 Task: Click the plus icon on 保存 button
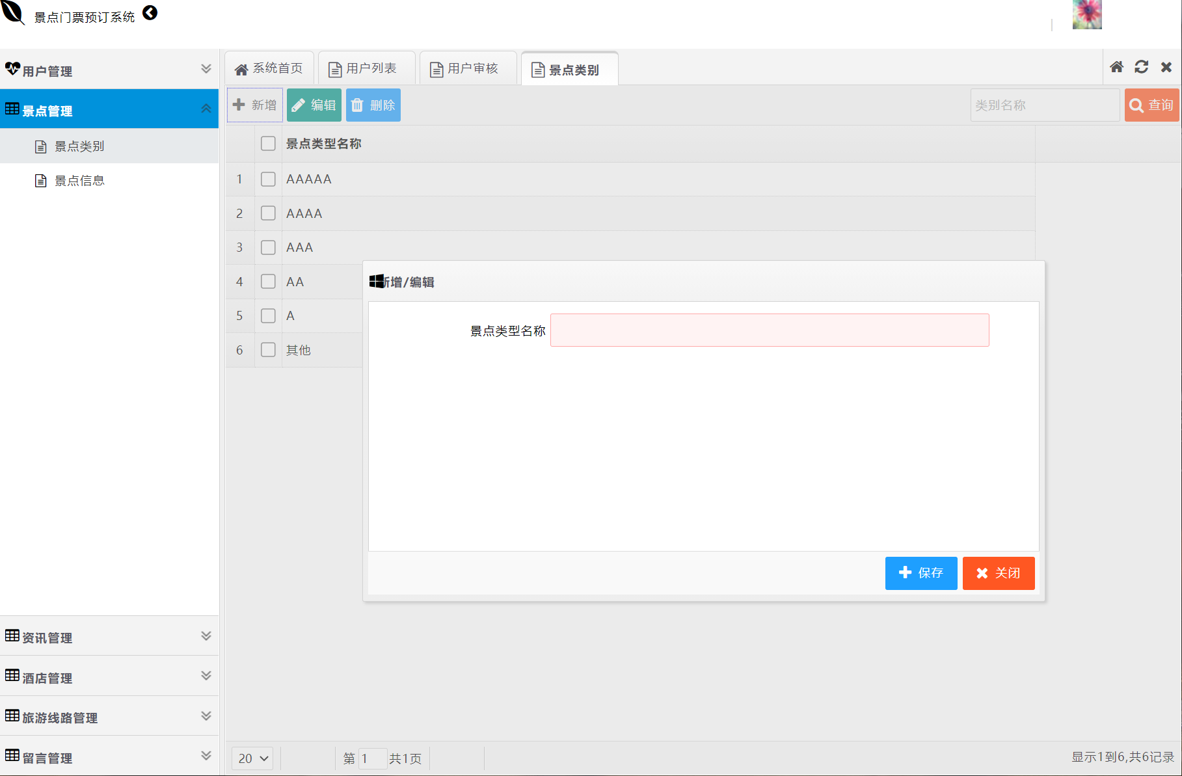pos(905,572)
